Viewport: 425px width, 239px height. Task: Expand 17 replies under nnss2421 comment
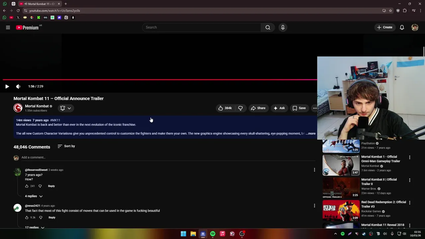(x=35, y=227)
